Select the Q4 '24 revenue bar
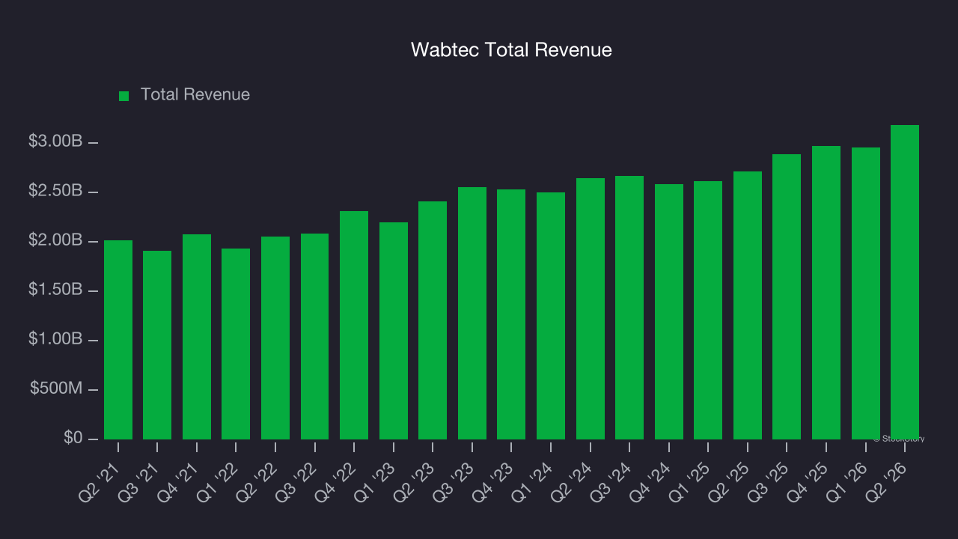The image size is (958, 539). coord(669,311)
